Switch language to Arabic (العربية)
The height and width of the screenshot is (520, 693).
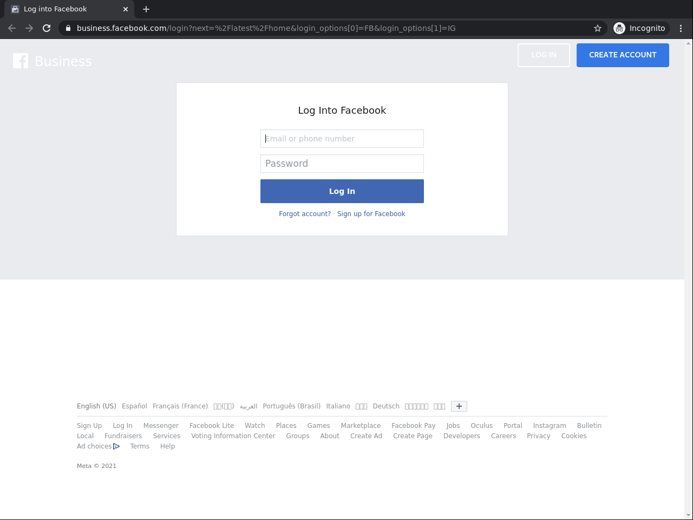click(249, 406)
